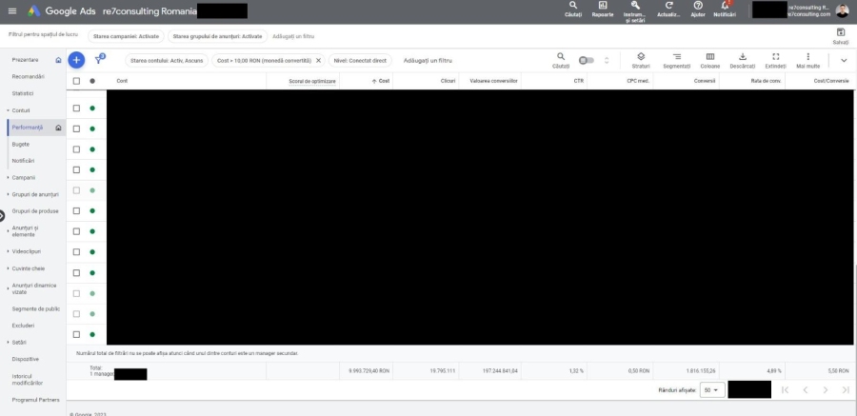The width and height of the screenshot is (857, 416).
Task: Click Starea grupului de anunțuri filter chip
Action: click(217, 36)
